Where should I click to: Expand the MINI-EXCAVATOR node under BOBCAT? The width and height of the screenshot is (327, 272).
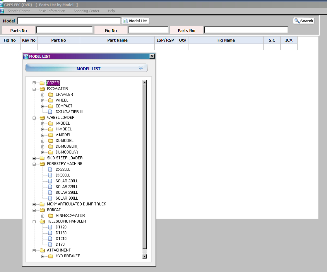[43, 216]
